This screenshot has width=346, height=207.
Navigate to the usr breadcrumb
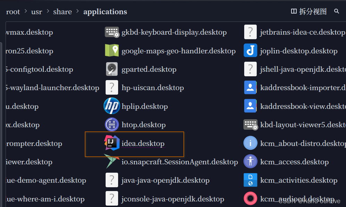pos(36,12)
